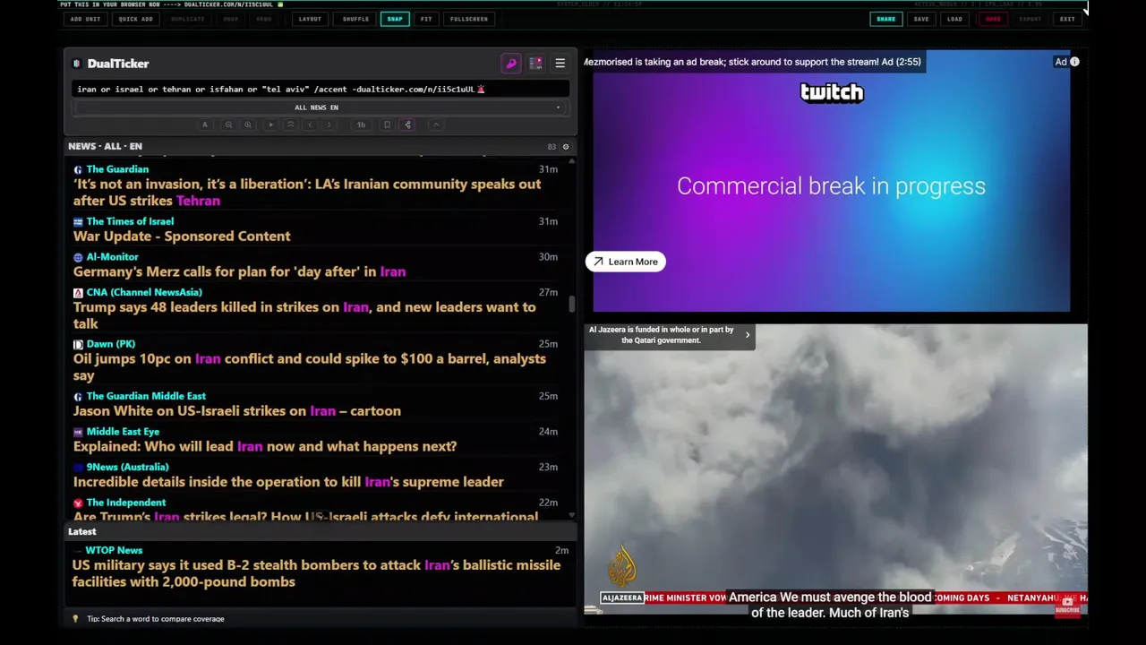Image resolution: width=1146 pixels, height=645 pixels.
Task: Click the zoom out magnifier icon
Action: [x=228, y=125]
